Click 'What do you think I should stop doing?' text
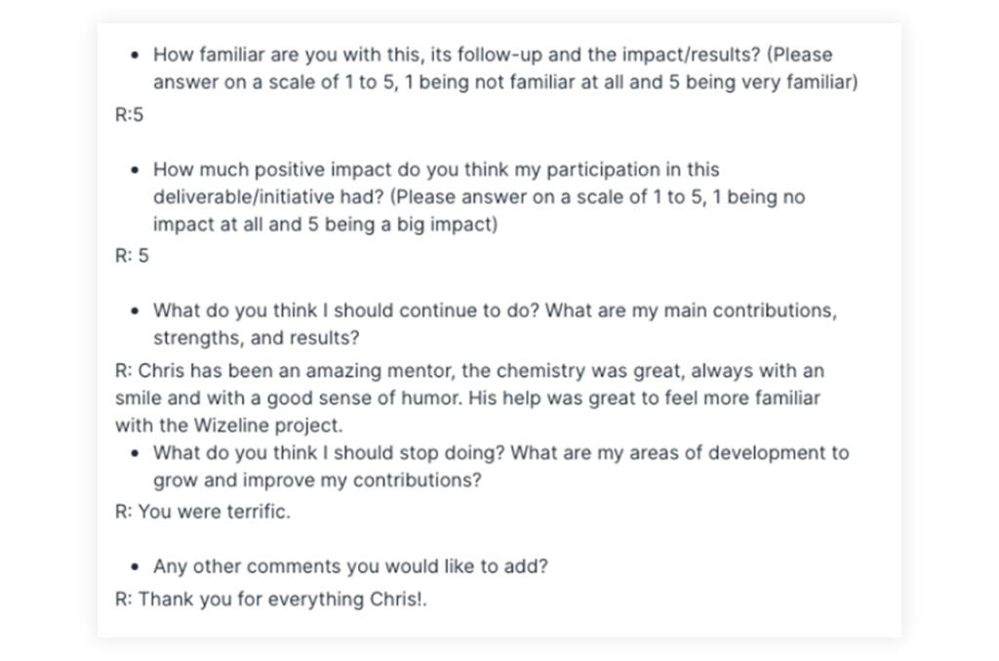Viewport: 999px width, 661px height. click(x=328, y=453)
